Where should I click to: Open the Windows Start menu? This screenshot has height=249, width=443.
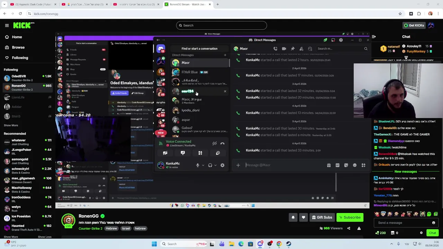tap(154, 244)
